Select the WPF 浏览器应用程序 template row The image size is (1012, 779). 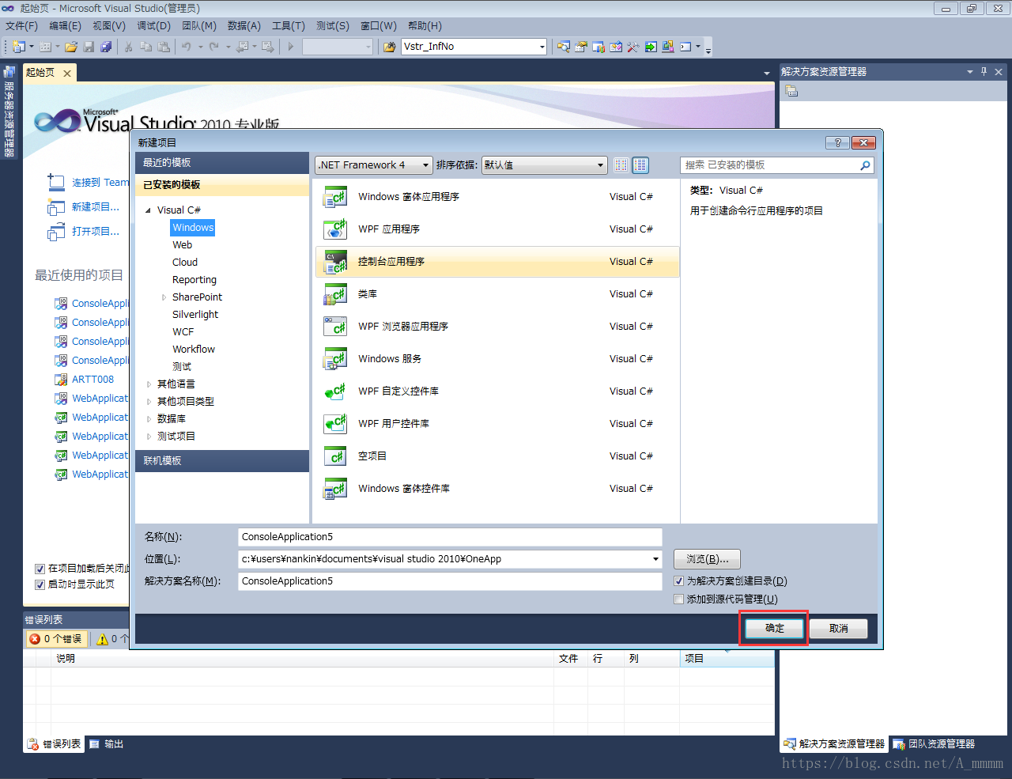click(497, 327)
